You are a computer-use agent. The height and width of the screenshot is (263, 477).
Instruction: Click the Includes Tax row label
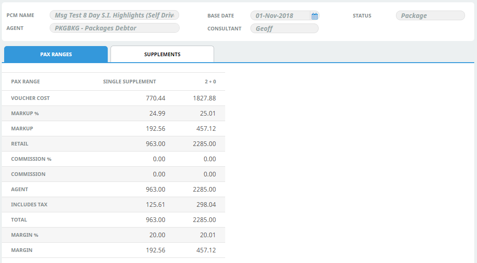[29, 205]
